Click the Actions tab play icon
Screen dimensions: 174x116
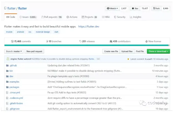68,17
